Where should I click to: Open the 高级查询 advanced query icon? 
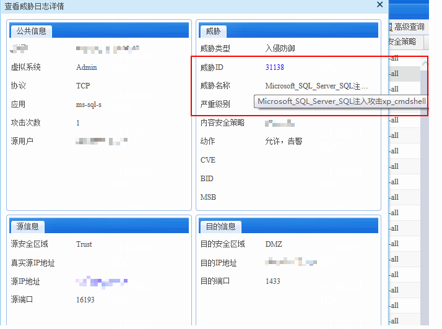click(389, 27)
